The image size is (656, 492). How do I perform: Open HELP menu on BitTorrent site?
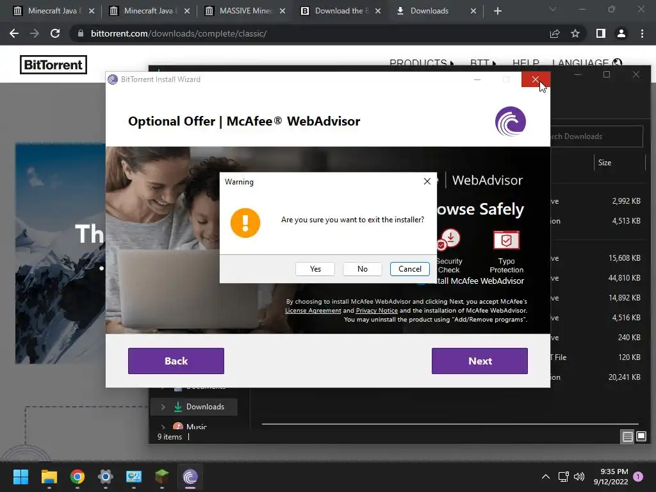point(525,63)
